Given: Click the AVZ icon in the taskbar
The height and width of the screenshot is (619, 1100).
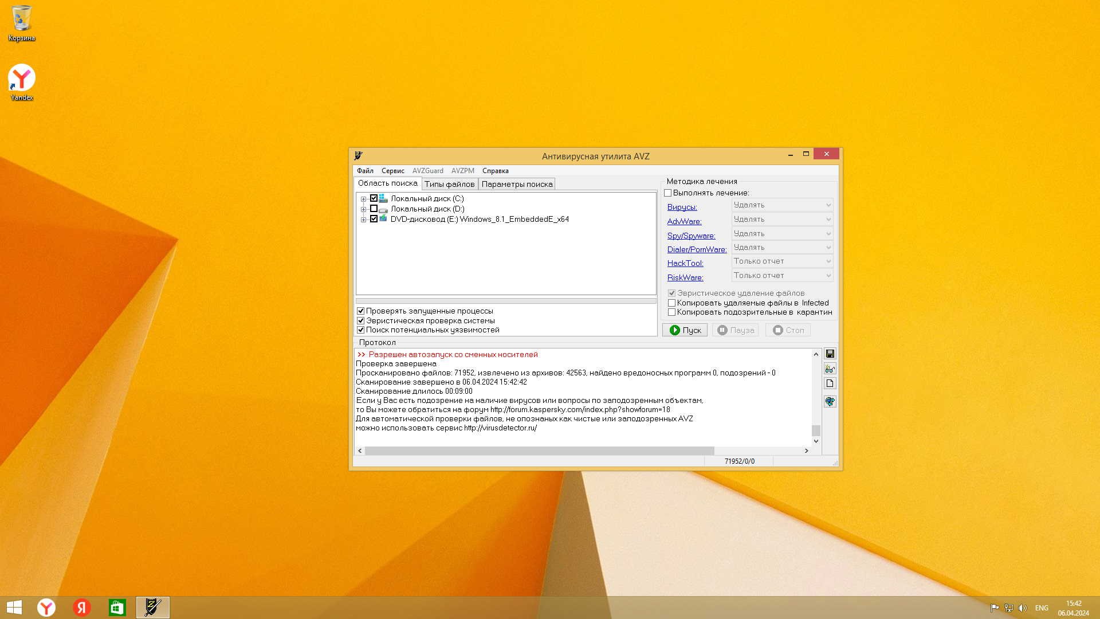Looking at the screenshot, I should coord(153,608).
